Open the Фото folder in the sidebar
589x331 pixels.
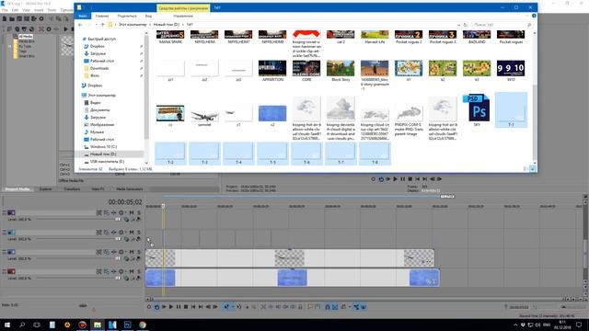click(x=95, y=75)
